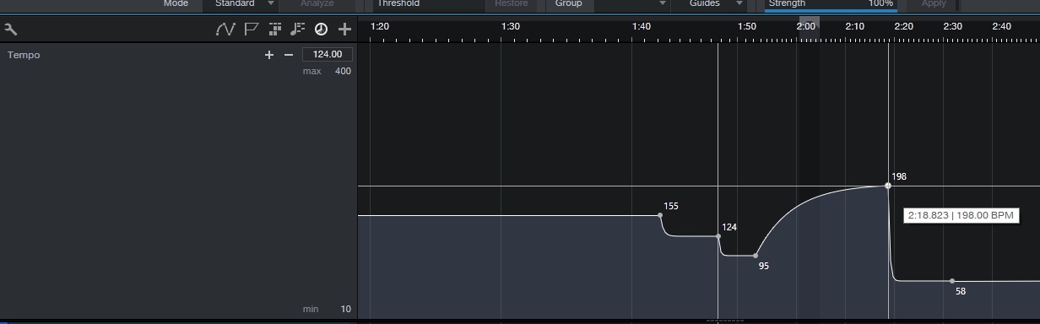
Task: Select the 198 BPM tempo point
Action: (x=888, y=186)
